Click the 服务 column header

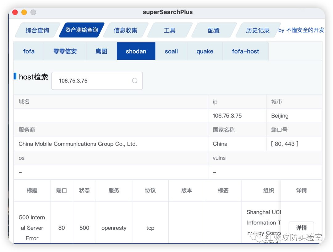coord(114,190)
